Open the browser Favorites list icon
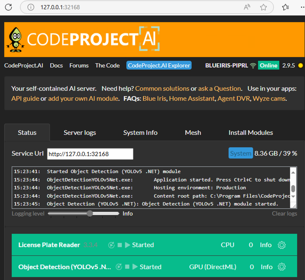Viewport: 305px width, 280px height. (285, 7)
